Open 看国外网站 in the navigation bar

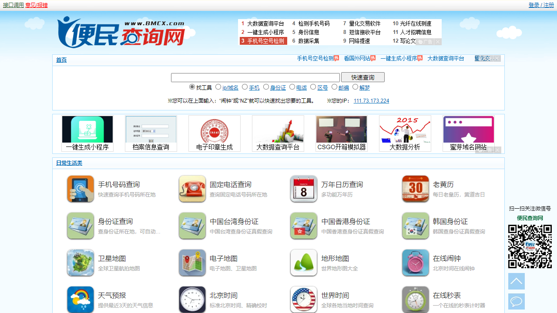point(357,58)
